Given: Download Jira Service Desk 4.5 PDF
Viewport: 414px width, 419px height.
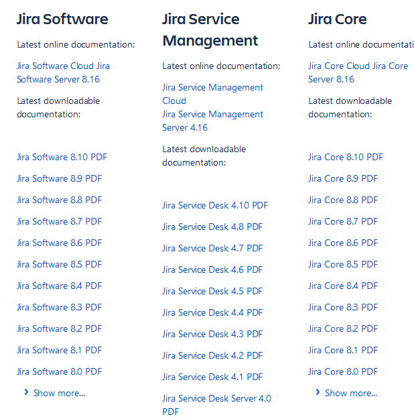Looking at the screenshot, I should click(212, 291).
